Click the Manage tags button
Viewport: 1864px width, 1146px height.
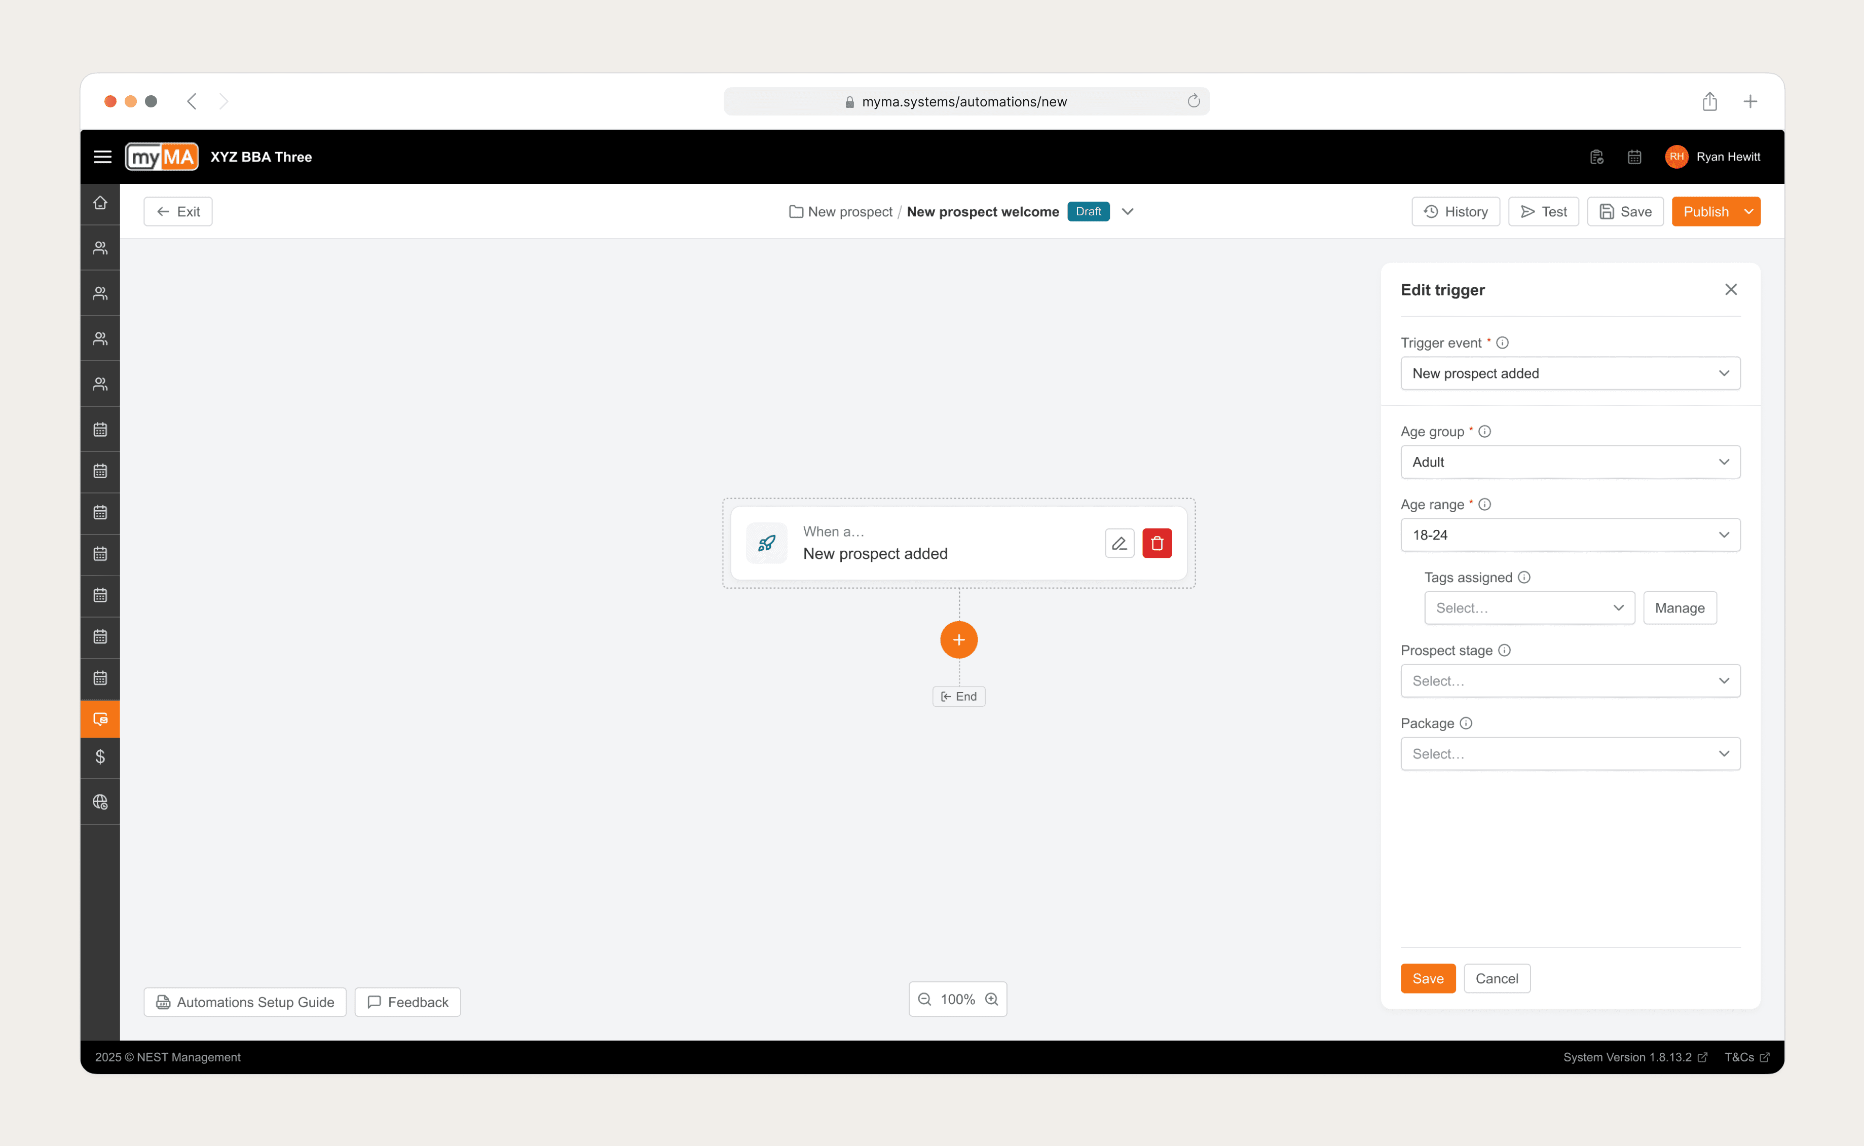coord(1679,608)
